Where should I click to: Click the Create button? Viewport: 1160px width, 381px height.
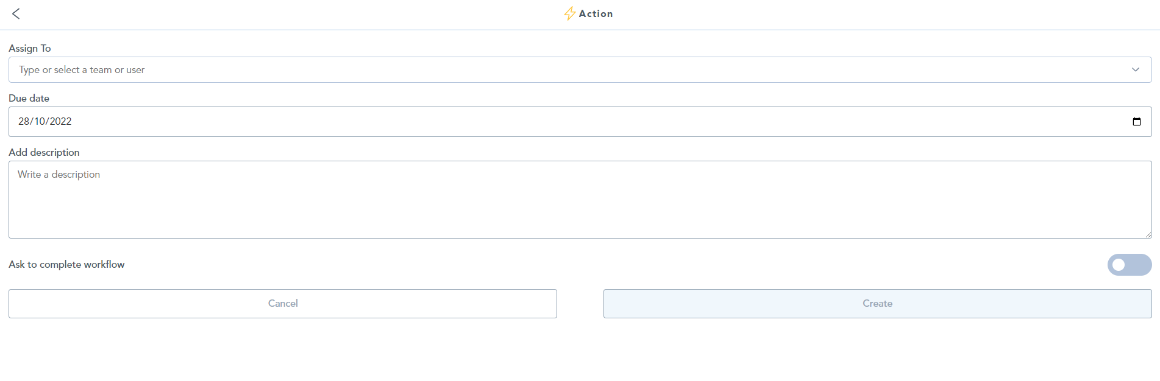(878, 304)
